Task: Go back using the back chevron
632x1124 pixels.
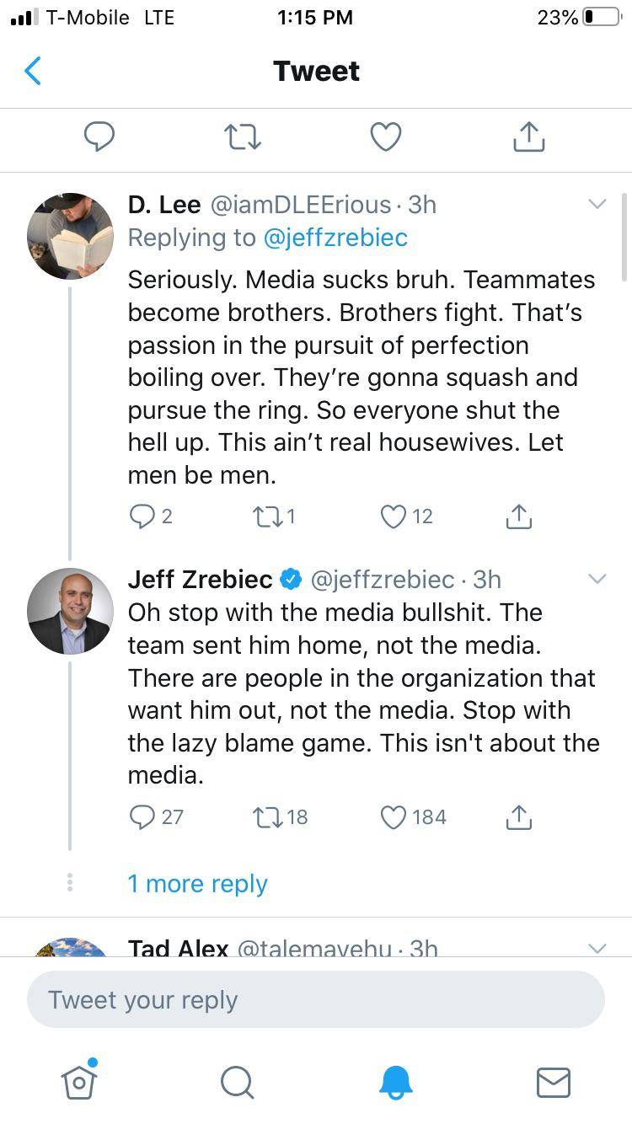Action: 32,71
